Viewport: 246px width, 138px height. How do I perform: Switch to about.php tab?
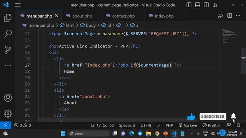pos(82,16)
